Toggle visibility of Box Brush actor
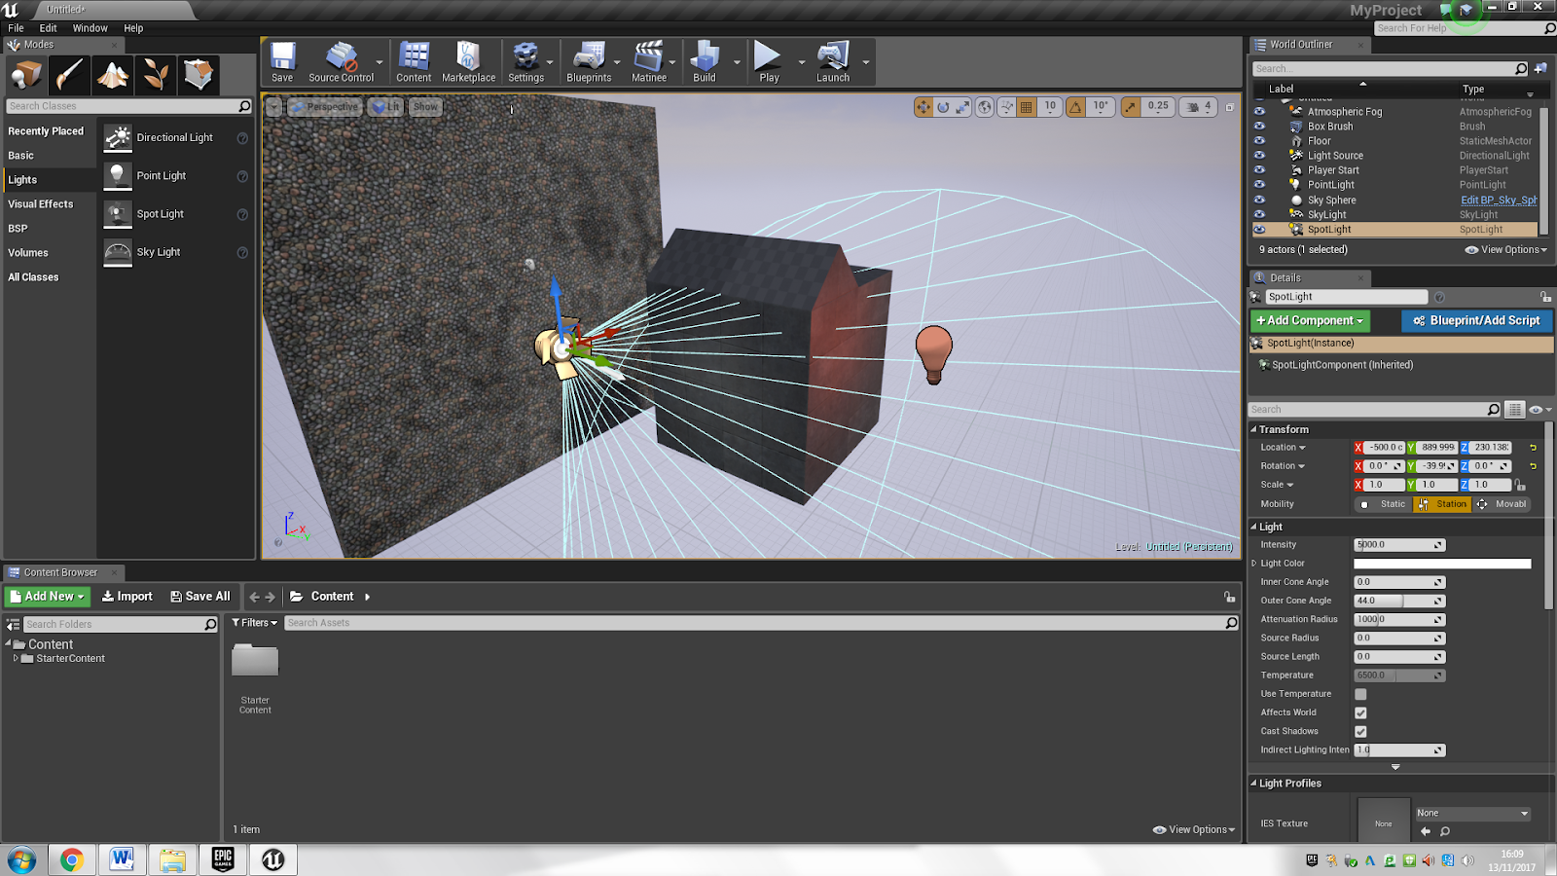The width and height of the screenshot is (1557, 876). pos(1259,126)
